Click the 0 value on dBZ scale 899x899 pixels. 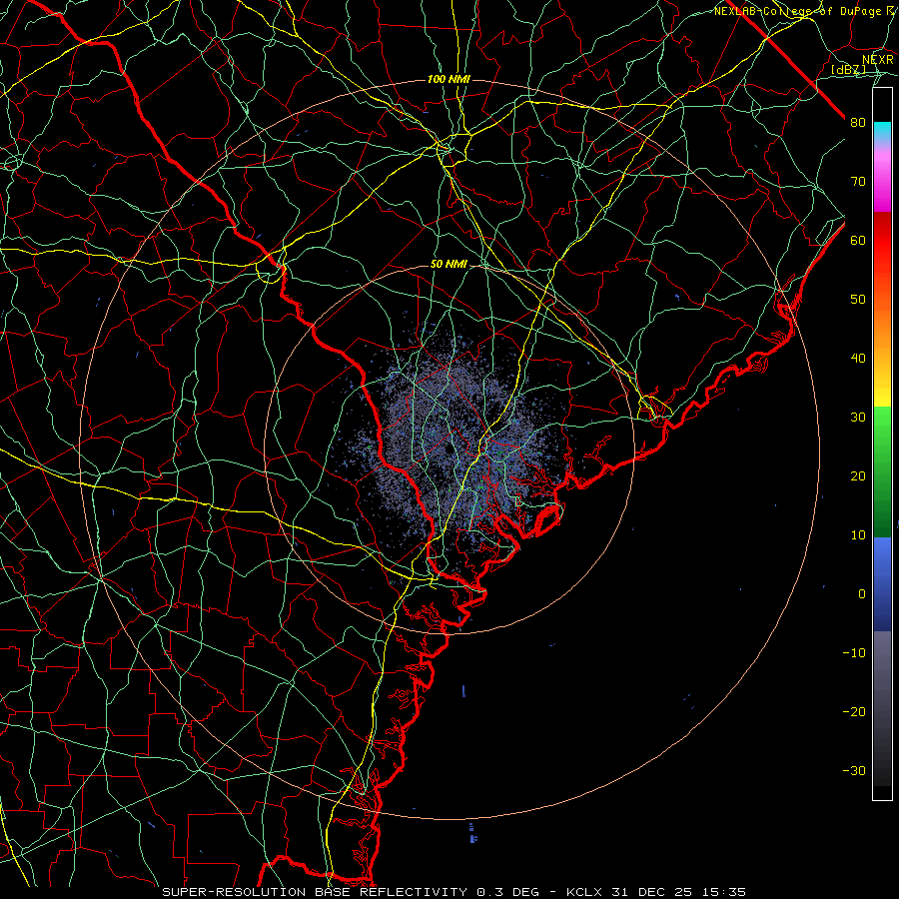pyautogui.click(x=862, y=594)
